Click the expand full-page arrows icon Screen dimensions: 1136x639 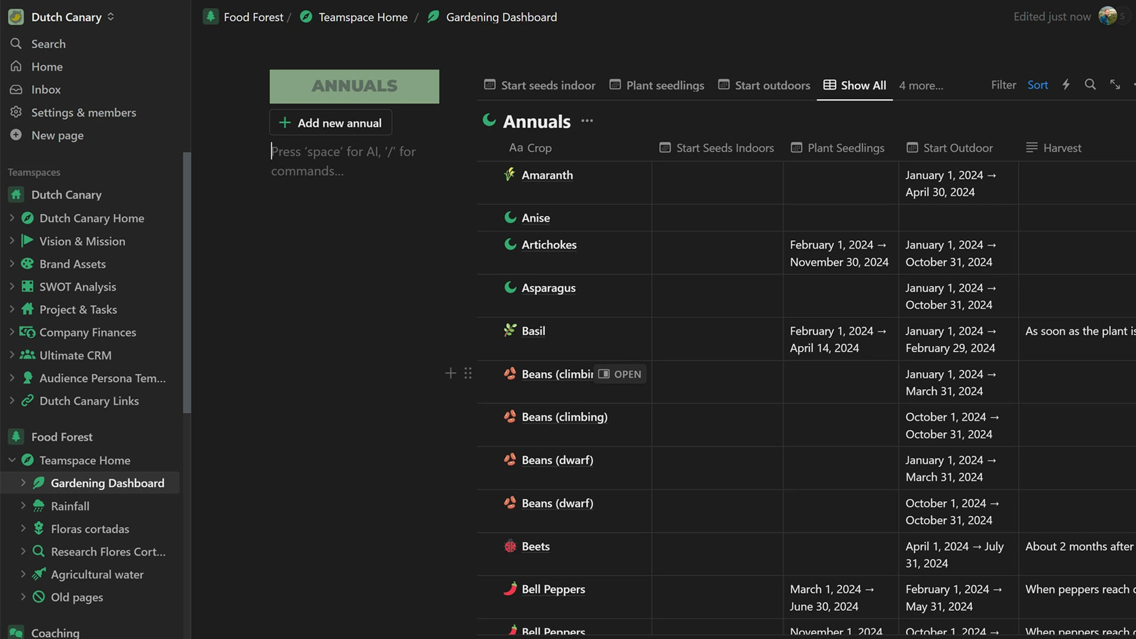1115,85
